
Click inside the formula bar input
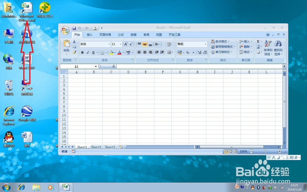[199, 66]
